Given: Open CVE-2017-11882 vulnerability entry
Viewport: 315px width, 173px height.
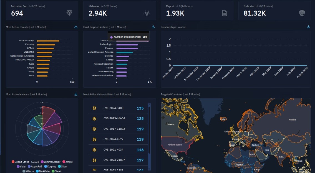Looking at the screenshot, I should tap(118, 129).
